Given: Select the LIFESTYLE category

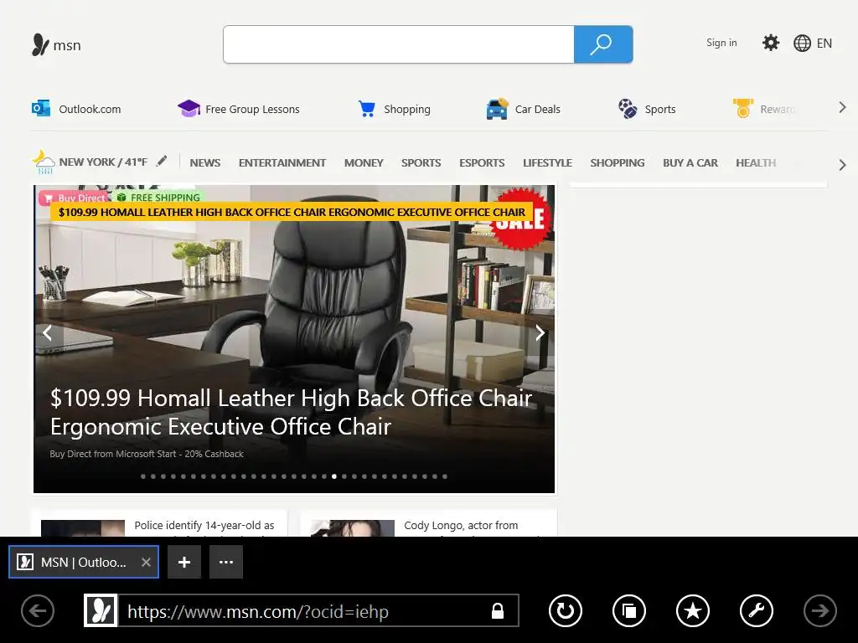Looking at the screenshot, I should pyautogui.click(x=547, y=163).
